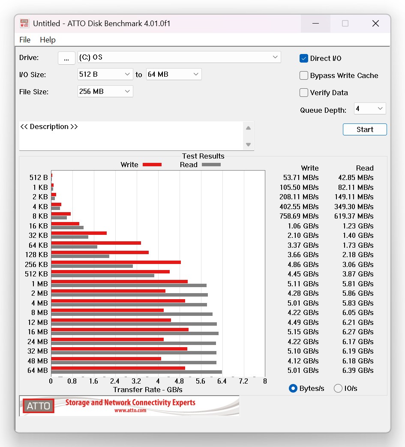
Task: Click the Description scroll down arrow
Action: [x=248, y=144]
